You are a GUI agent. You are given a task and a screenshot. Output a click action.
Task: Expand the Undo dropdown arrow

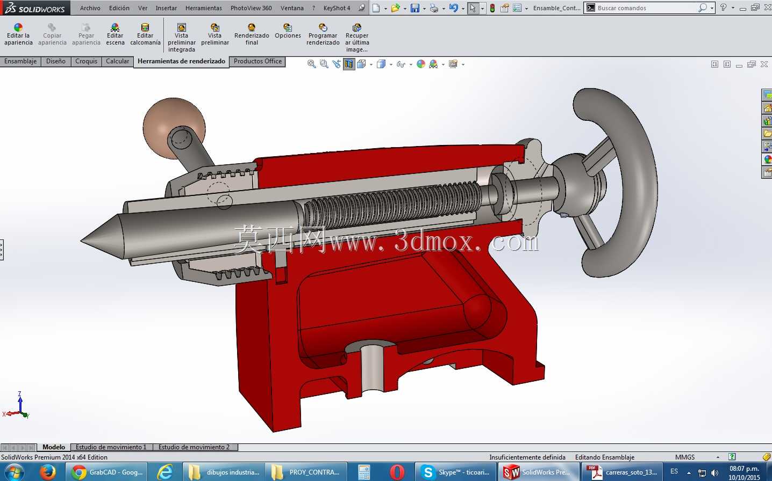pyautogui.click(x=463, y=9)
